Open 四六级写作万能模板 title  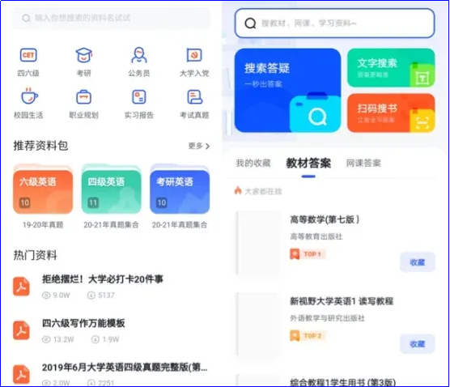(83, 323)
